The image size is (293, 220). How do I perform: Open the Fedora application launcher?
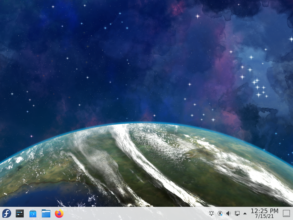(x=7, y=213)
